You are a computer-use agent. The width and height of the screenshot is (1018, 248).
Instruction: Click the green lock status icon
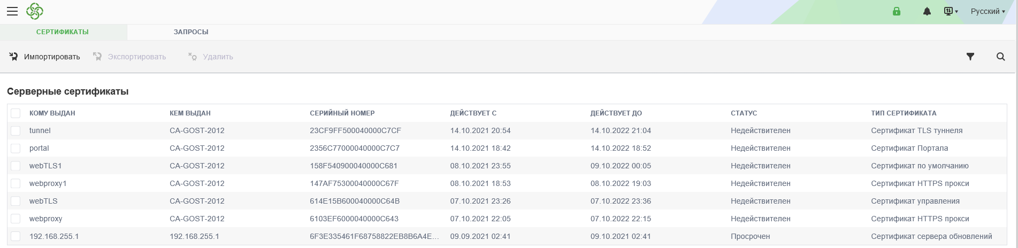[x=897, y=11]
